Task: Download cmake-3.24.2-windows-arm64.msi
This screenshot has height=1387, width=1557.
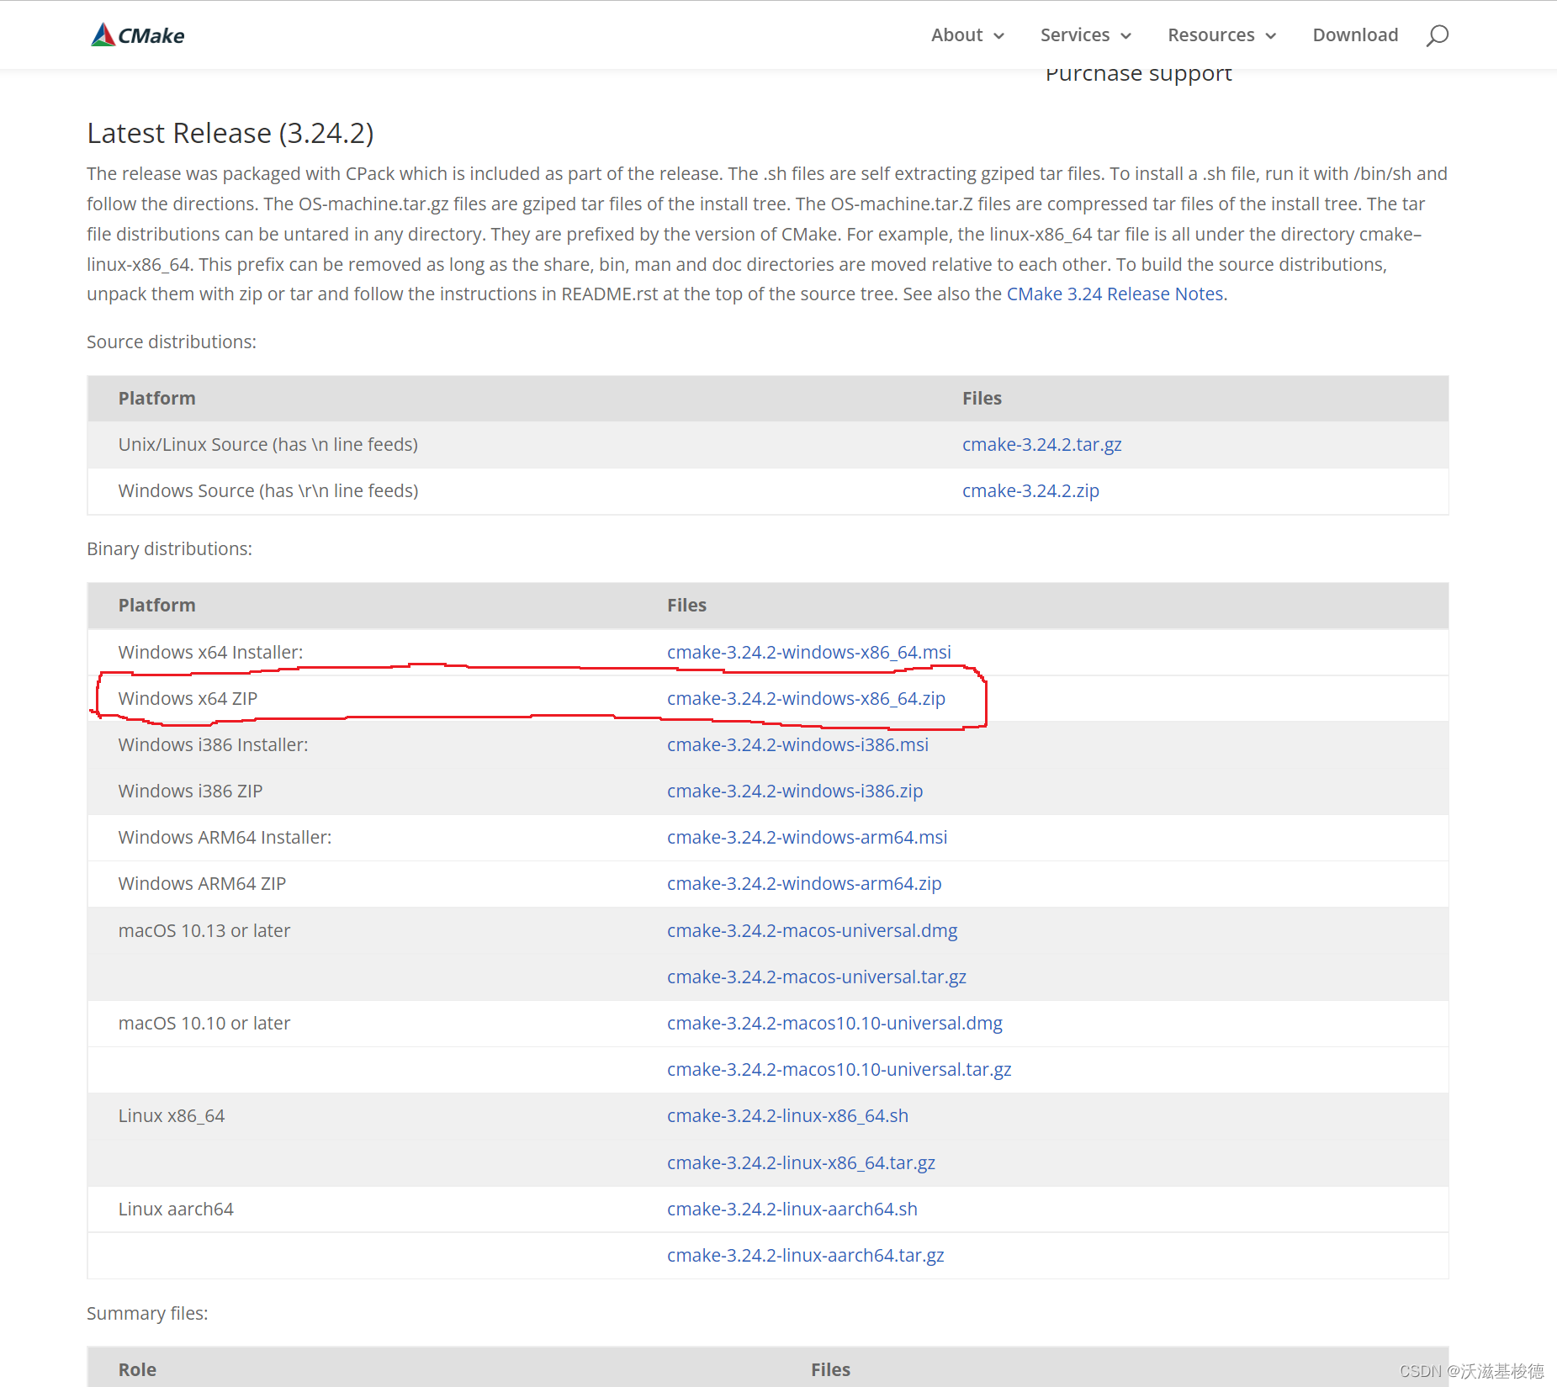Action: [807, 838]
